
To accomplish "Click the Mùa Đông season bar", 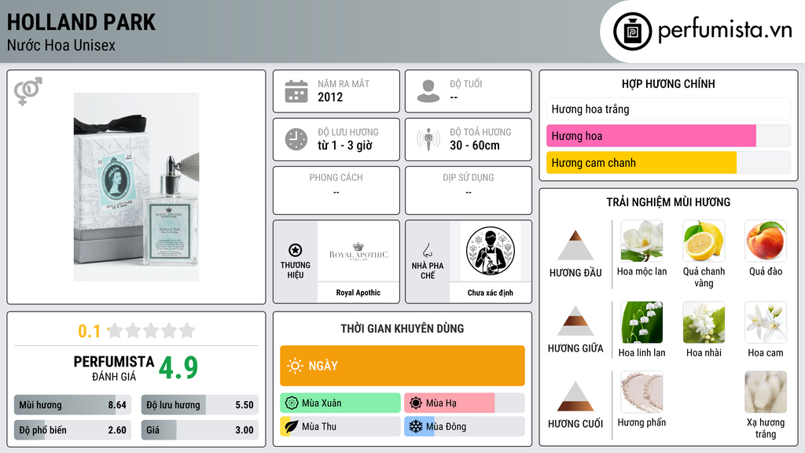I will 465,426.
